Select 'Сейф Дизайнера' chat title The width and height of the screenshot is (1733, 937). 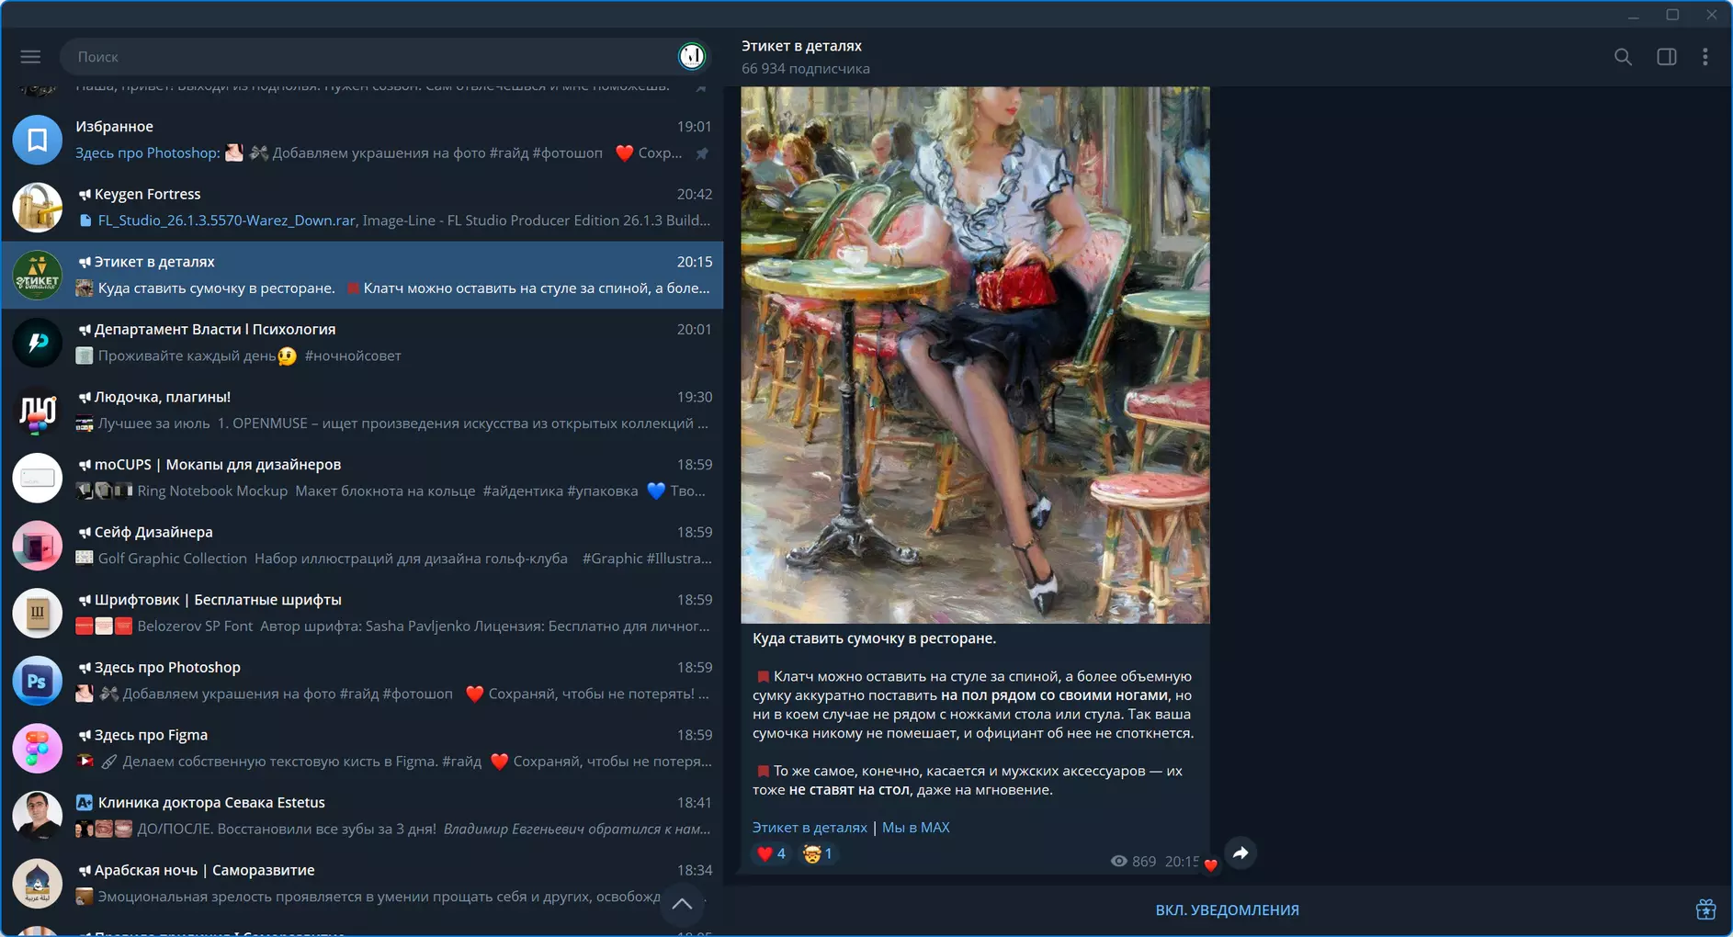153,533
